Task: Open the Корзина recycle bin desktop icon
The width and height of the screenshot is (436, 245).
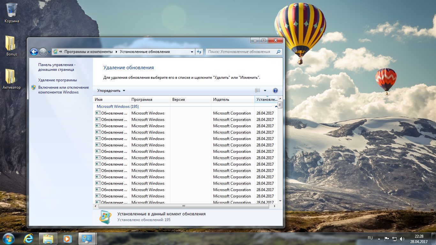Action: pyautogui.click(x=12, y=13)
